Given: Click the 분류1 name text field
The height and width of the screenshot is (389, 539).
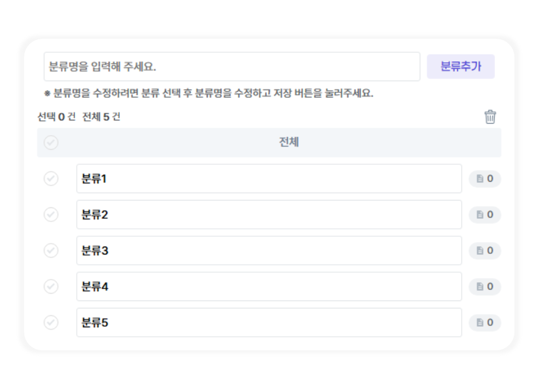Looking at the screenshot, I should [x=269, y=179].
